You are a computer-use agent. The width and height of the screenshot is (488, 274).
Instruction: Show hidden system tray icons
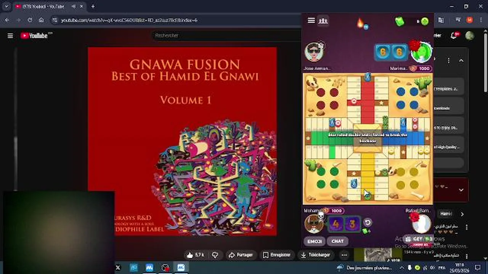point(403,268)
